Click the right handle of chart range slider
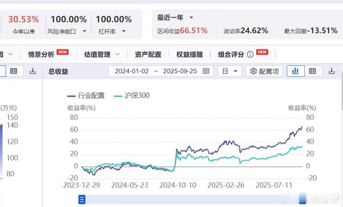343x207 pixels. tap(303, 198)
